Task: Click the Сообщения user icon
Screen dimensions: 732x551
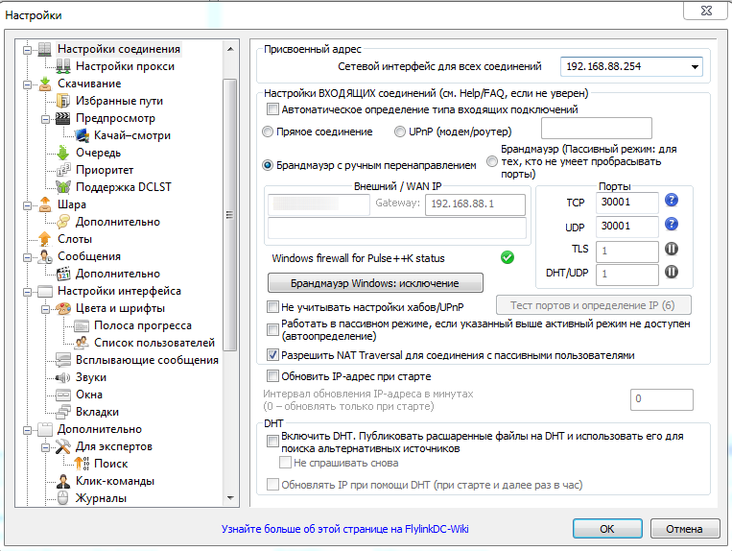Action: pyautogui.click(x=45, y=256)
